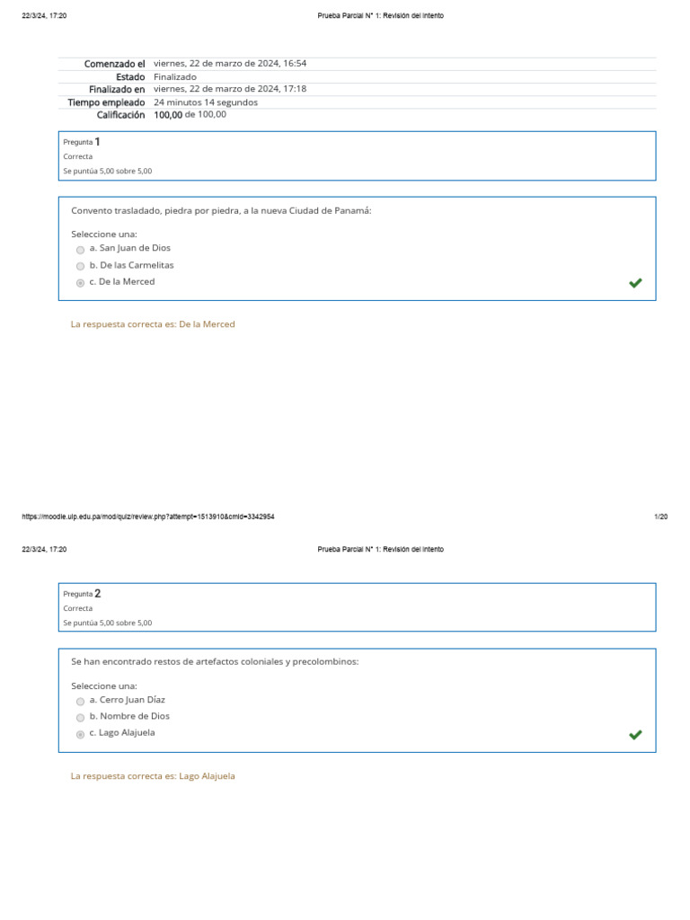This screenshot has height=920, width=690.
Task: Open the moodle.uip.edu.pa review URL
Action: point(148,517)
